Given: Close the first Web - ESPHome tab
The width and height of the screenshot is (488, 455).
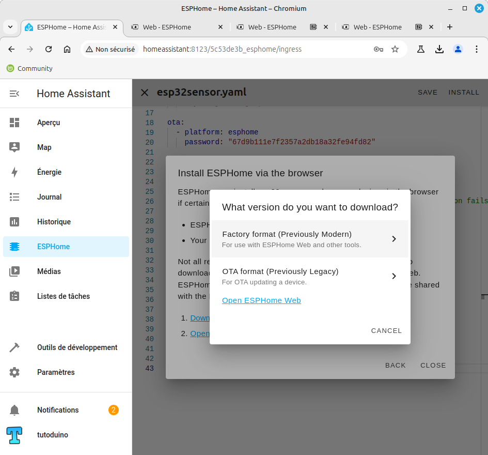Looking at the screenshot, I should pos(221,27).
